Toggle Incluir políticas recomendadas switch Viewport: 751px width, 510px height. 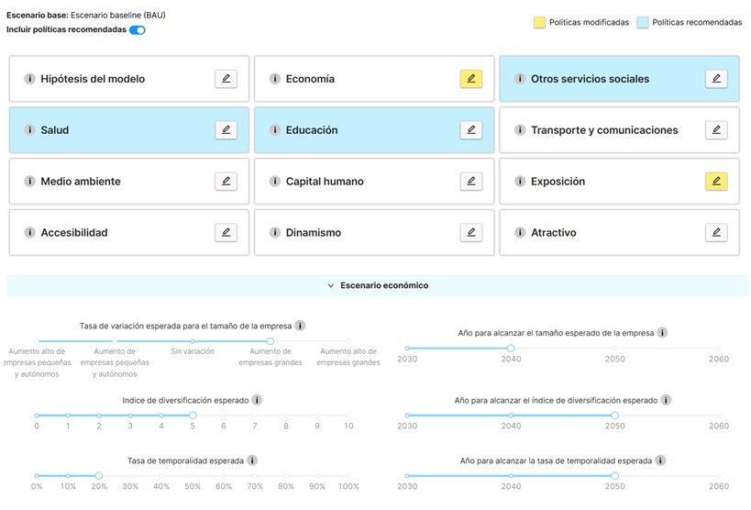click(138, 29)
